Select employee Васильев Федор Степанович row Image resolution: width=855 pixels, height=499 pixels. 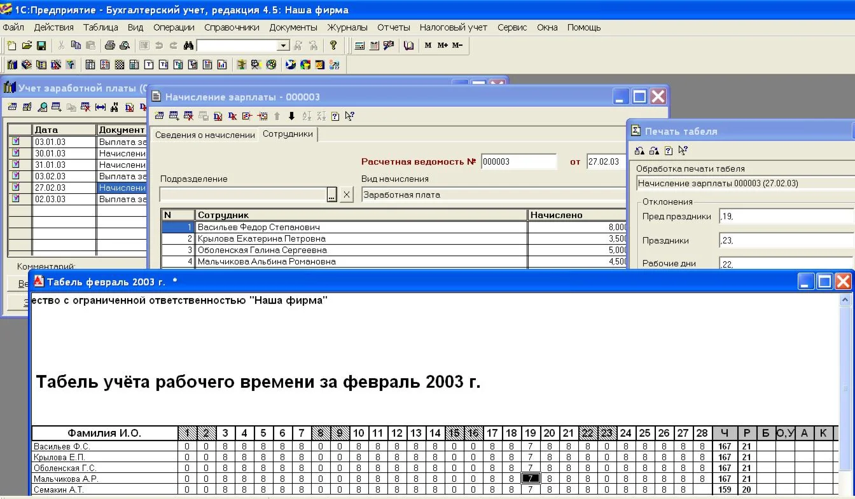pos(361,227)
